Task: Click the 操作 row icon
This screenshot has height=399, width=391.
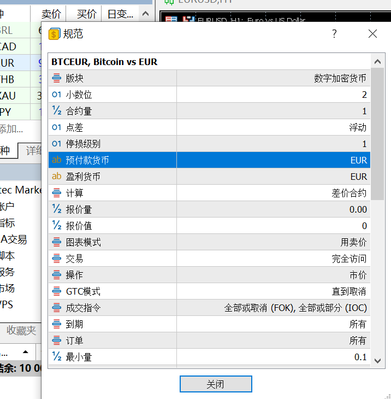Action: pos(56,275)
